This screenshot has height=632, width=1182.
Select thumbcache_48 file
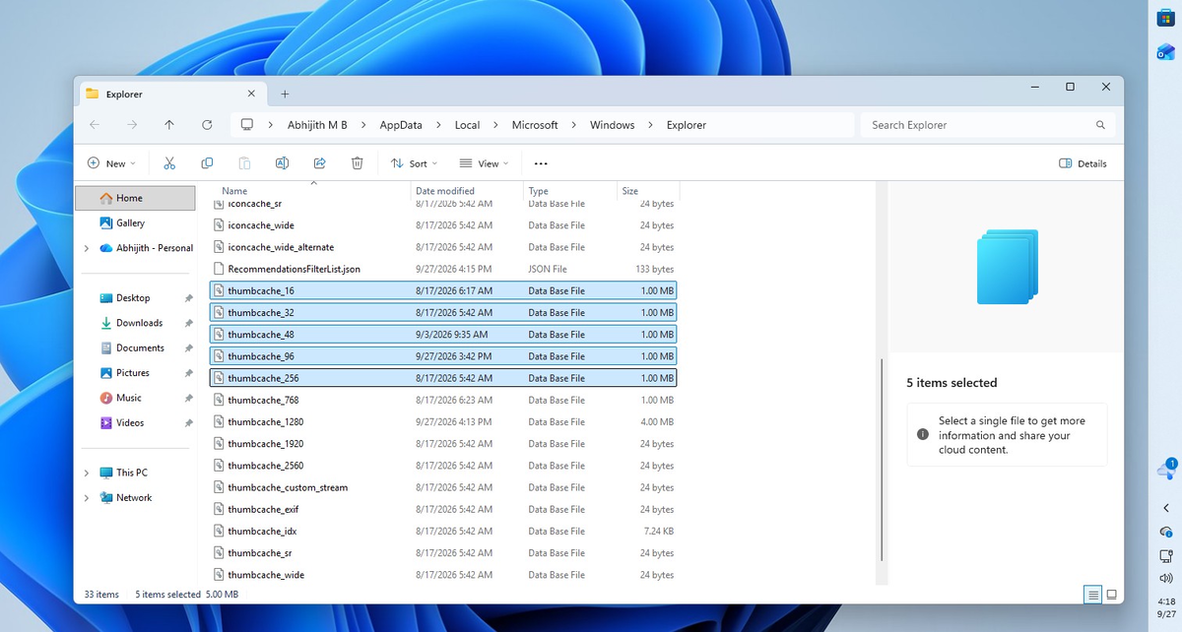pyautogui.click(x=444, y=335)
